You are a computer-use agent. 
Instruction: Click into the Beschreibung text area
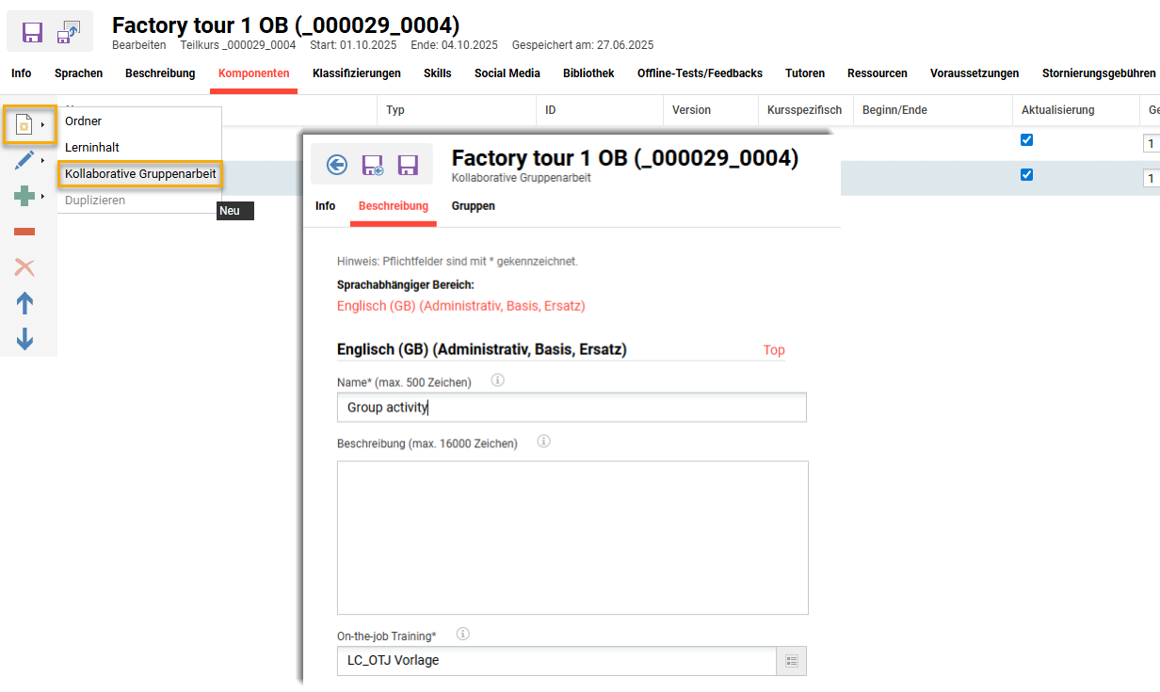coord(572,537)
